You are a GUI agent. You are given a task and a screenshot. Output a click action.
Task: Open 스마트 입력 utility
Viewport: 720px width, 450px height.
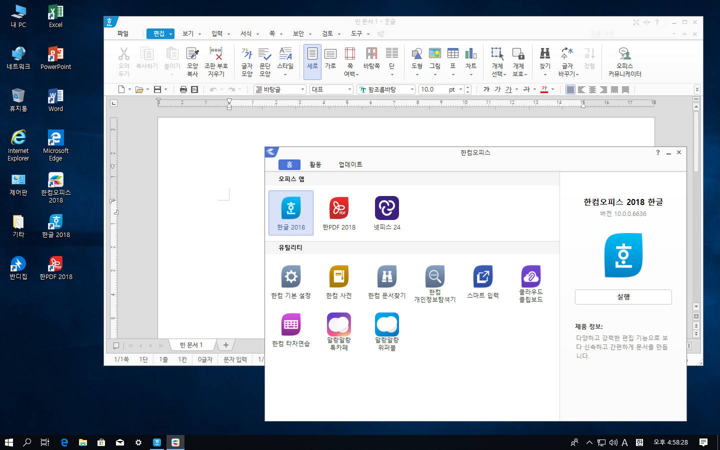point(483,282)
